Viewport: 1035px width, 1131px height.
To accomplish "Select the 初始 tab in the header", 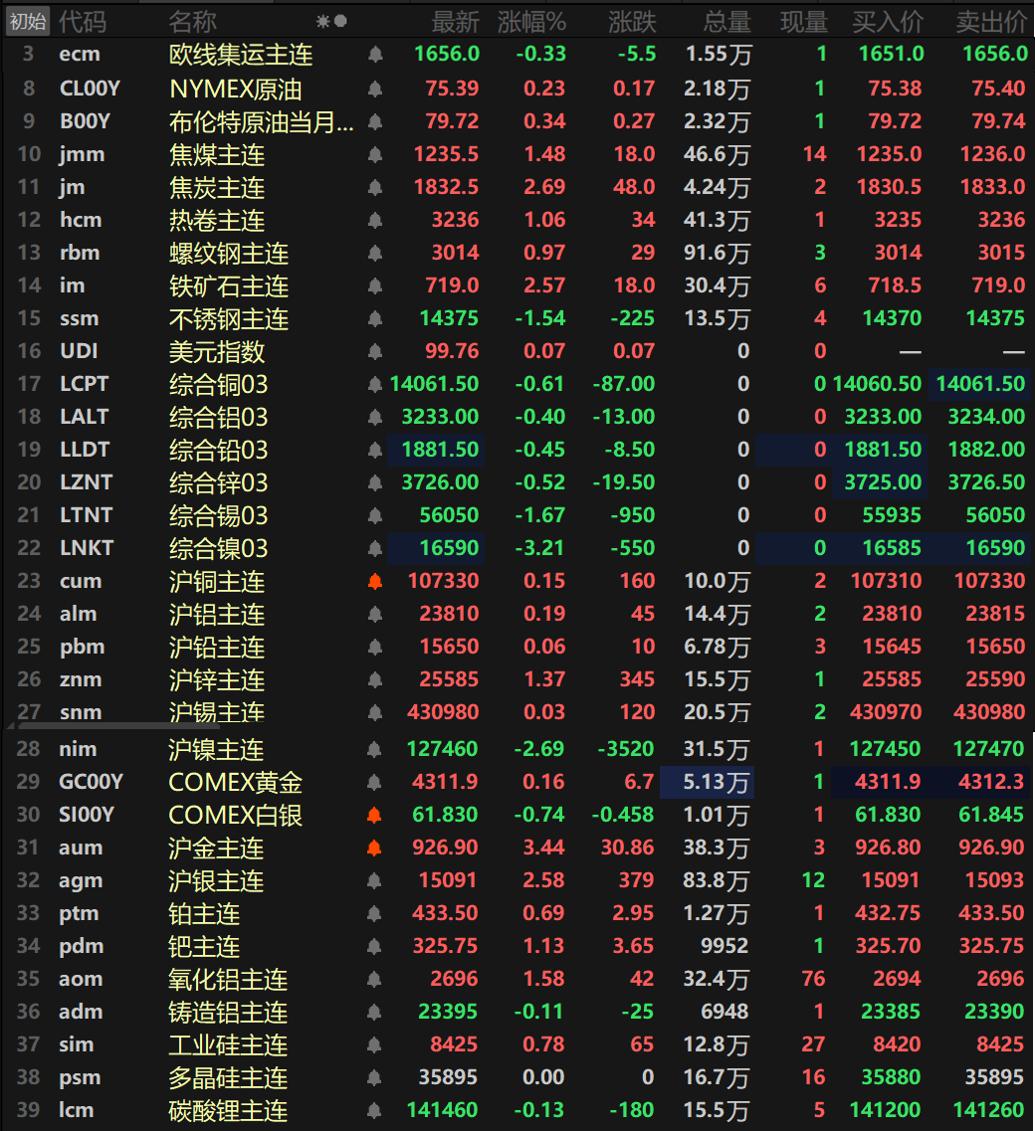I will pyautogui.click(x=28, y=22).
